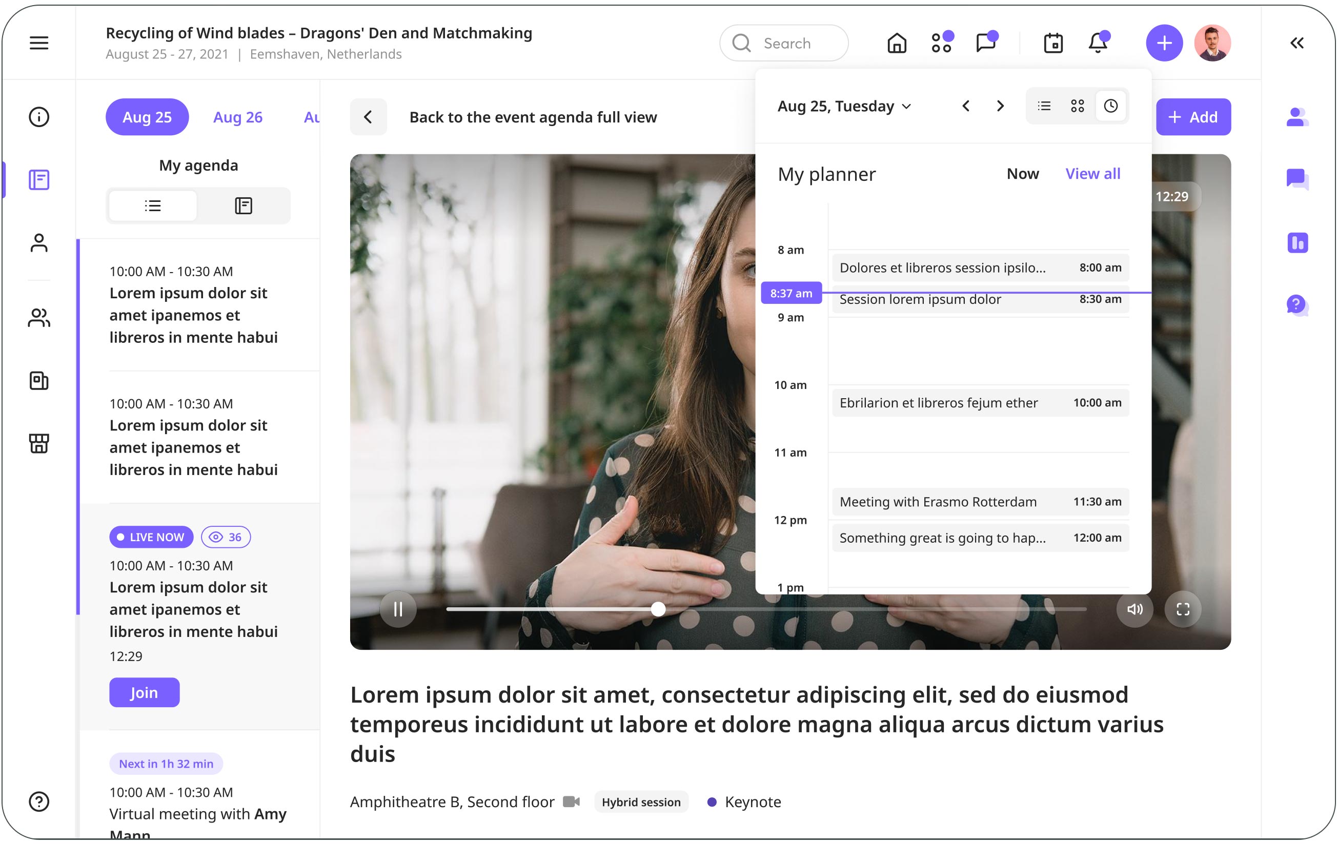Switch My agenda to list view
Viewport: 1337px width, 844px height.
(153, 206)
